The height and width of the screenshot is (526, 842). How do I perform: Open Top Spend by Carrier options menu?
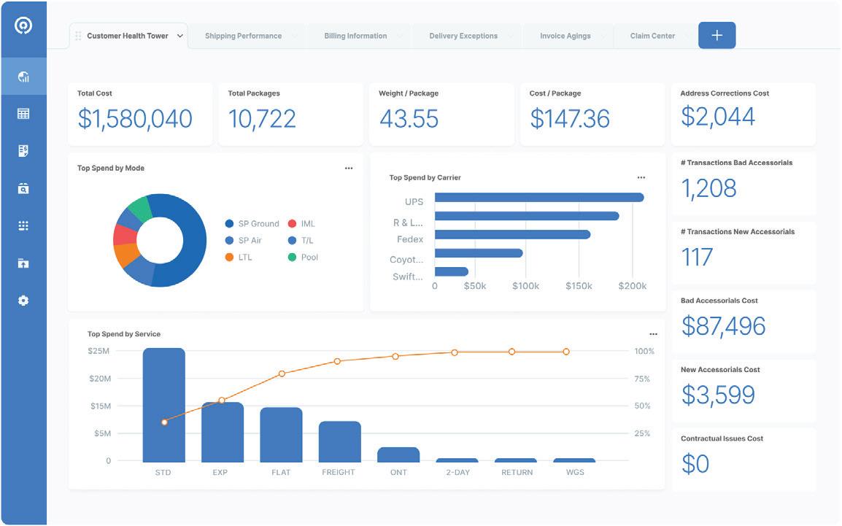[x=641, y=178]
